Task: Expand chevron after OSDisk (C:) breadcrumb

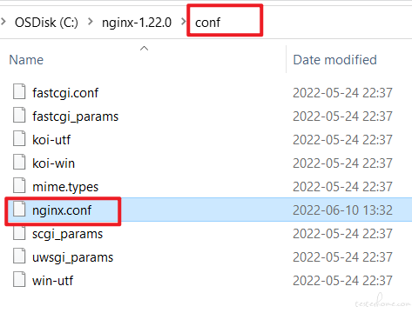Action: [x=91, y=22]
